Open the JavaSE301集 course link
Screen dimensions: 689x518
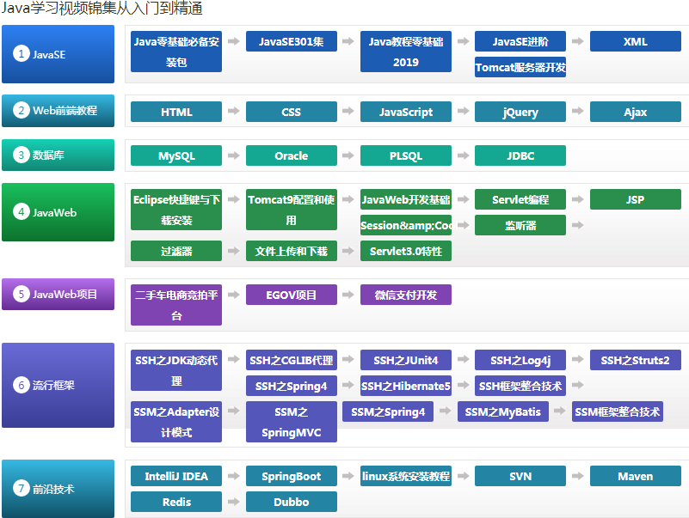click(x=291, y=41)
